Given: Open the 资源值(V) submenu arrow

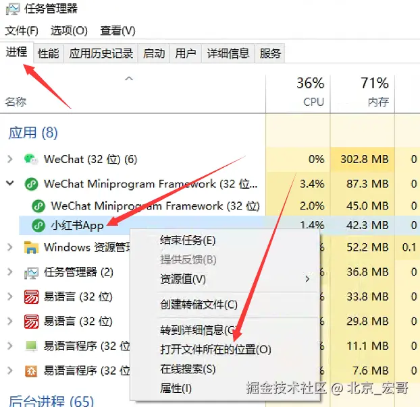Looking at the screenshot, I should point(307,279).
